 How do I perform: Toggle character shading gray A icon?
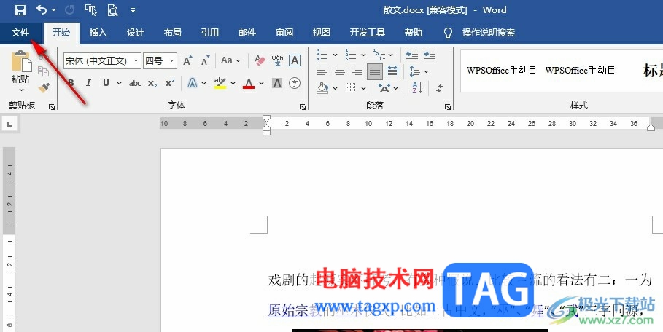277,83
